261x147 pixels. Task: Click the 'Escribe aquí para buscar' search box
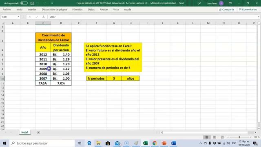(x=42, y=143)
